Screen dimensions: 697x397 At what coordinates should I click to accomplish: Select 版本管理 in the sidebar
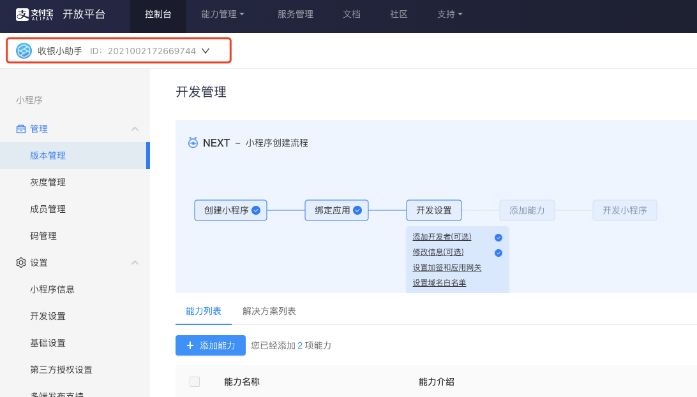tap(75, 155)
